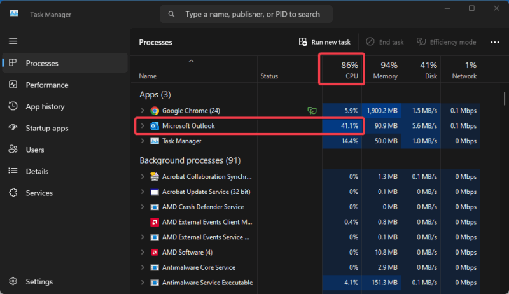Click the Acrobat Collaboration Synchronizer icon

pos(155,176)
